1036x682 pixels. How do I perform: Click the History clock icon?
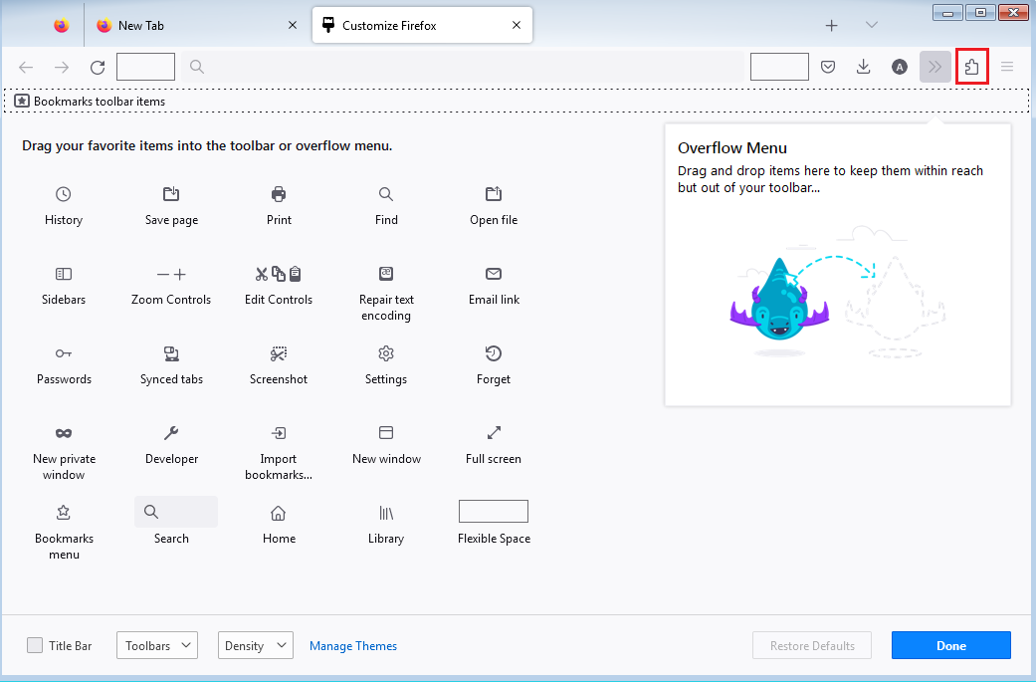[x=64, y=194]
